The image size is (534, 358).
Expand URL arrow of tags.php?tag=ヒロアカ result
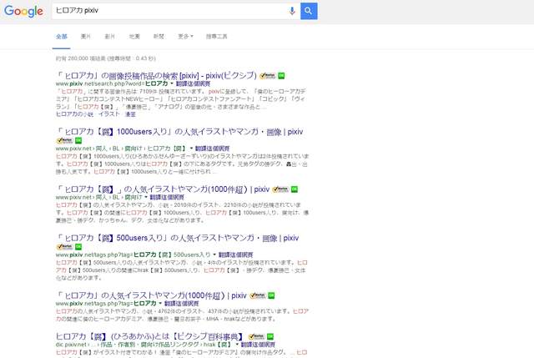(160, 304)
